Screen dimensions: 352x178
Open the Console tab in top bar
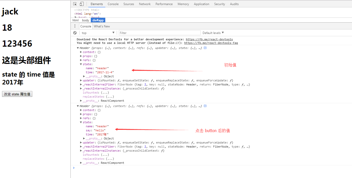tap(113, 4)
